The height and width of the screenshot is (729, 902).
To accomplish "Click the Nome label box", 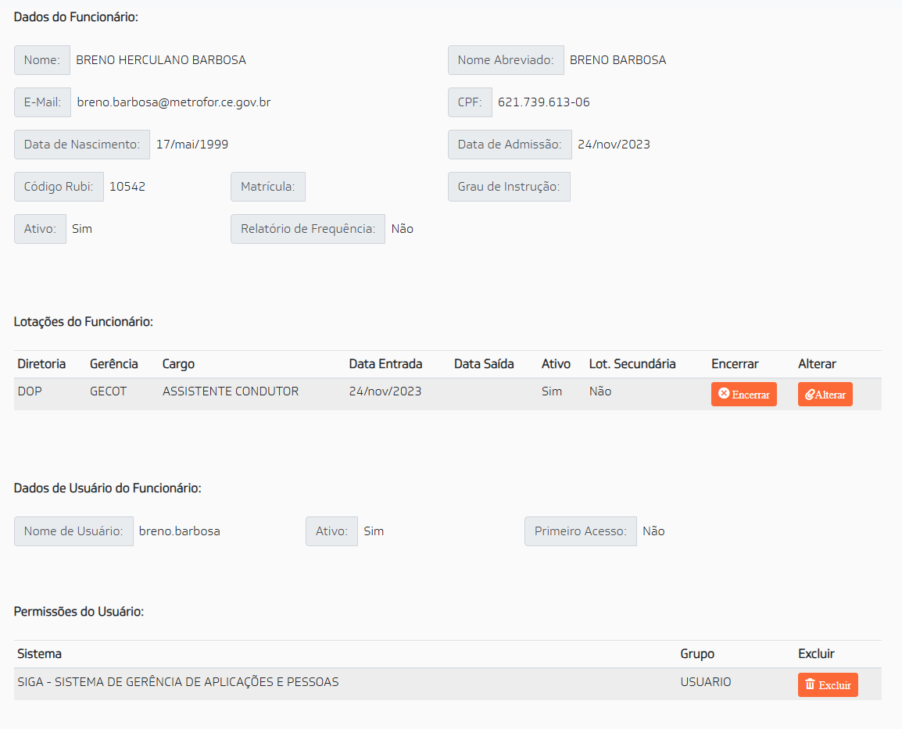I will point(42,60).
